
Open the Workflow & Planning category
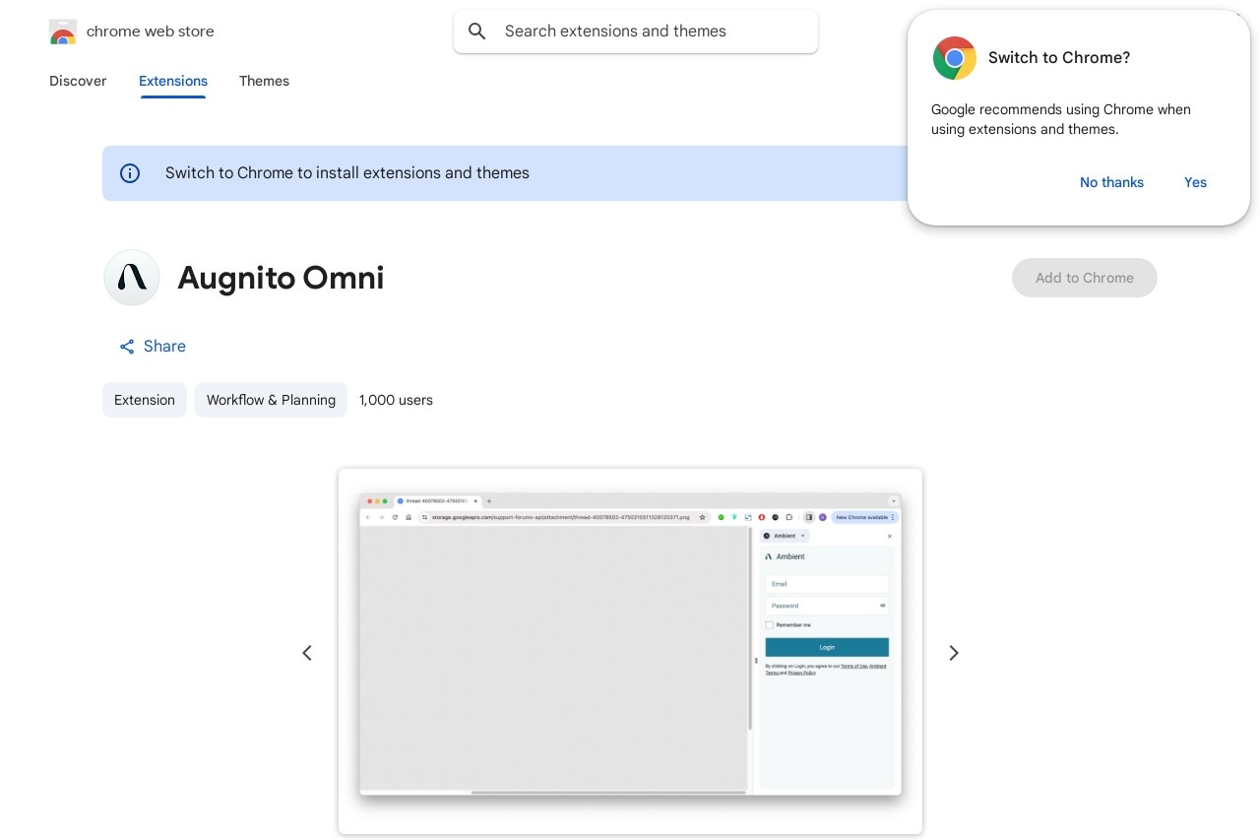click(x=271, y=400)
